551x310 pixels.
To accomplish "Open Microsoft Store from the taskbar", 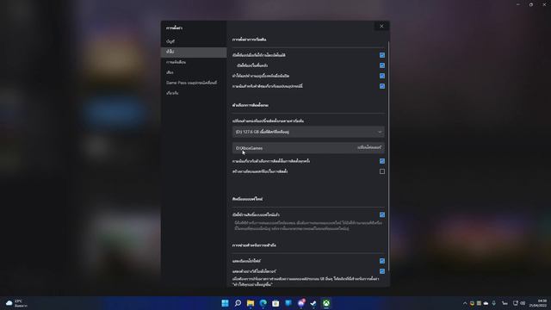I will 275,303.
